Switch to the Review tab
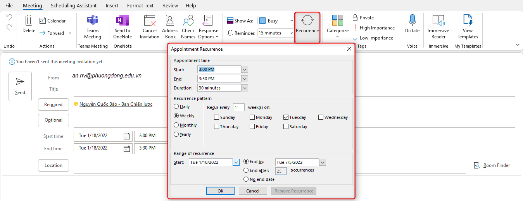The height and width of the screenshot is (201, 523). [x=171, y=5]
